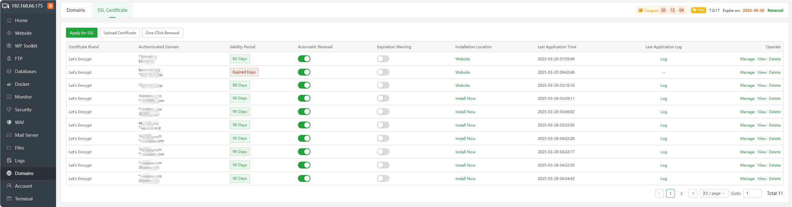Open the Security shield icon
The width and height of the screenshot is (792, 207).
click(9, 110)
